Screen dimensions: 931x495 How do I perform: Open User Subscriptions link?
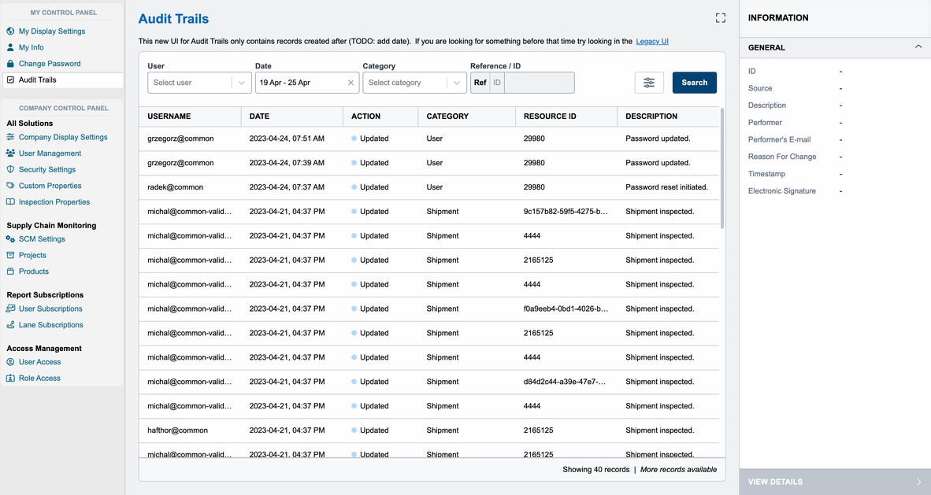50,308
